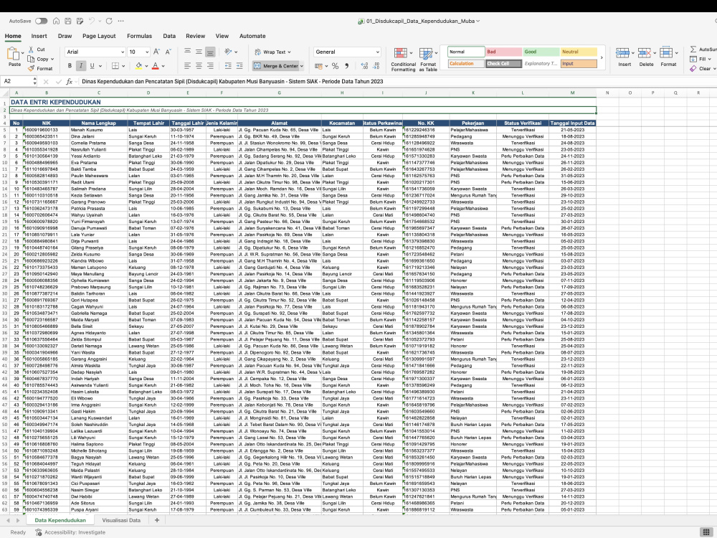Screen dimensions: 717x538
Task: Click the Save As disk-with-pencil icon
Action: tap(80, 21)
